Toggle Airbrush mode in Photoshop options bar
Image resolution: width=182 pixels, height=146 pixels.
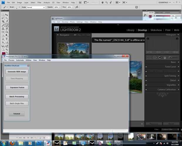[77, 7]
